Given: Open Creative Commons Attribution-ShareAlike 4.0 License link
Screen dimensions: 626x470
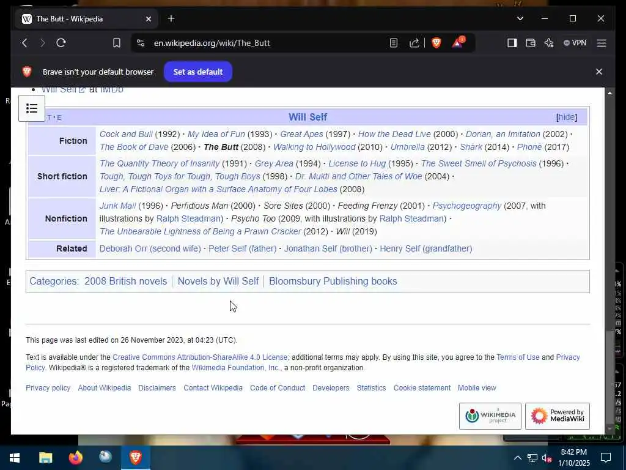Looking at the screenshot, I should tap(200, 357).
